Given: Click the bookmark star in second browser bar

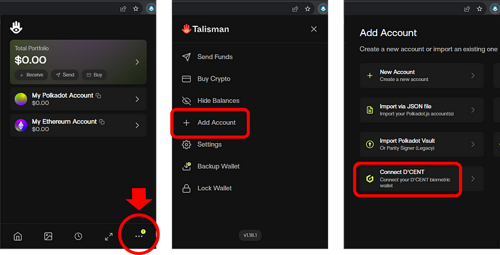Looking at the screenshot, I should (x=308, y=9).
